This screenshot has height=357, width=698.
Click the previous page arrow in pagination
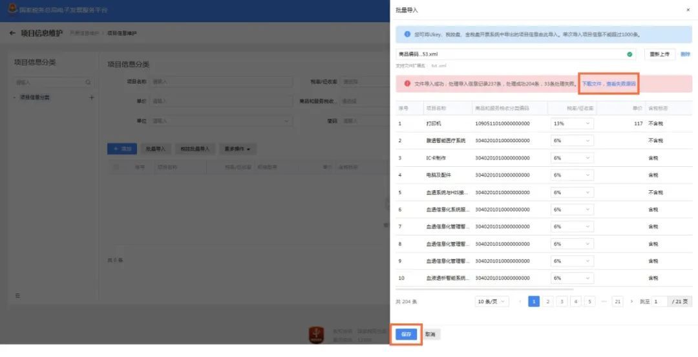coord(520,302)
